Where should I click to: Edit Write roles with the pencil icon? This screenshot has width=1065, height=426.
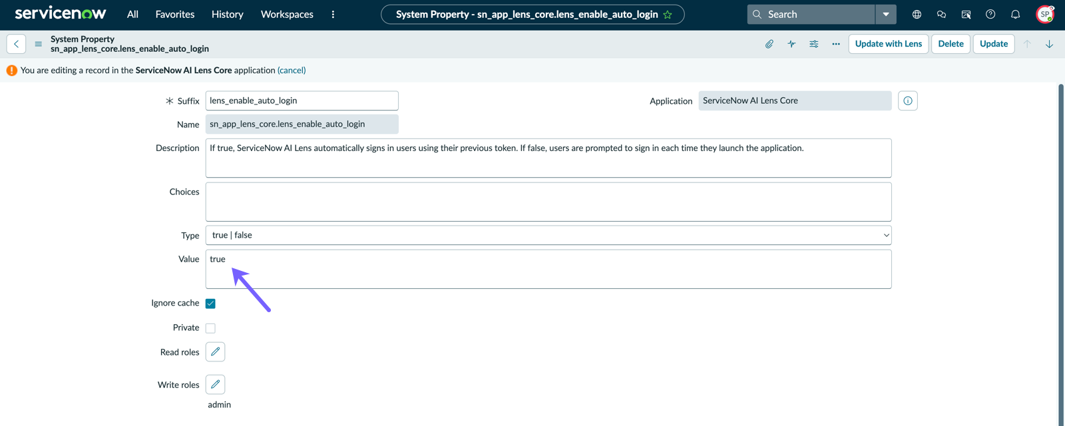(x=215, y=384)
